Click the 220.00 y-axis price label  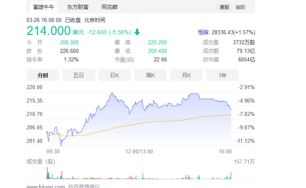point(34,87)
